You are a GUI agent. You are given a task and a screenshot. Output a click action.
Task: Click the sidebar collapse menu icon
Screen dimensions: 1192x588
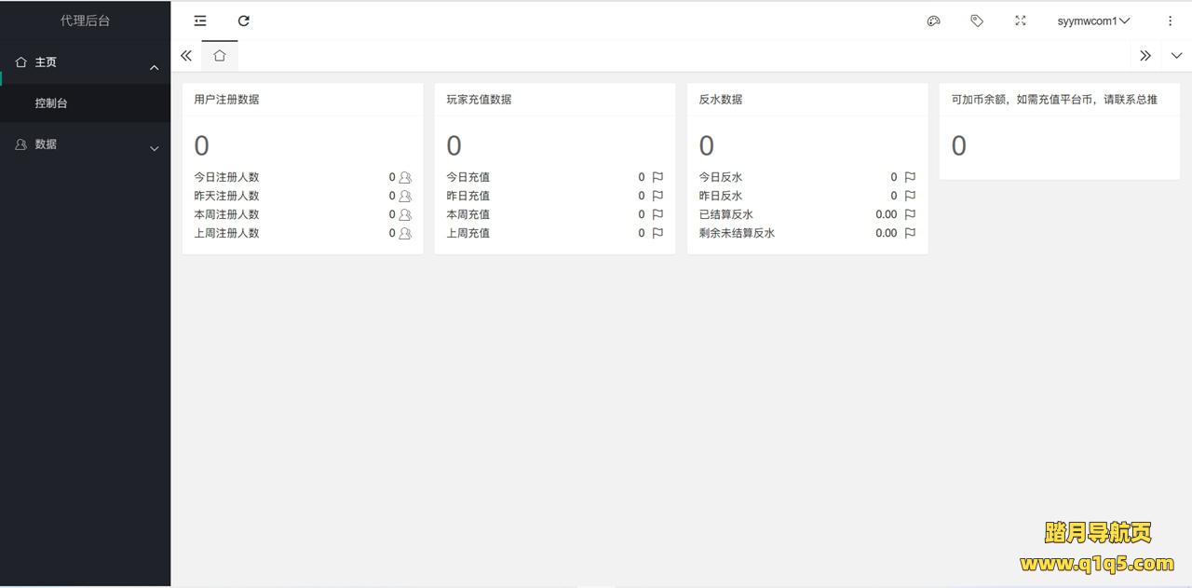200,21
